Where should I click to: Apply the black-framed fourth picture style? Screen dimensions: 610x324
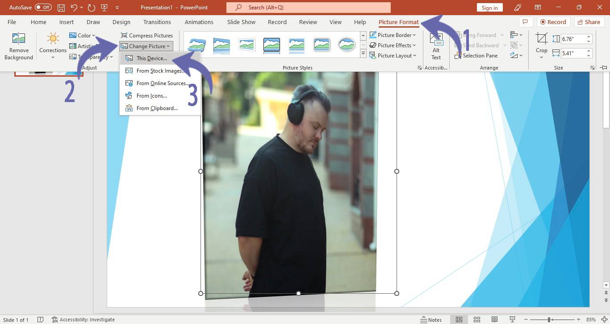click(272, 45)
